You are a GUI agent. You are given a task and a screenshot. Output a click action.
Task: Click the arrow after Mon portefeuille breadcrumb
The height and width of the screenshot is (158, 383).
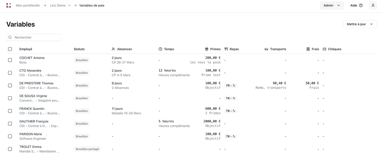pyautogui.click(x=45, y=5)
